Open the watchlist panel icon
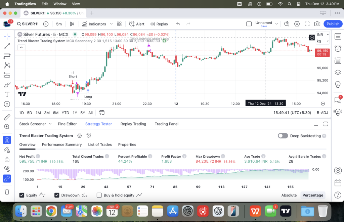Image resolution: width=344 pixels, height=222 pixels. [x=338, y=36]
